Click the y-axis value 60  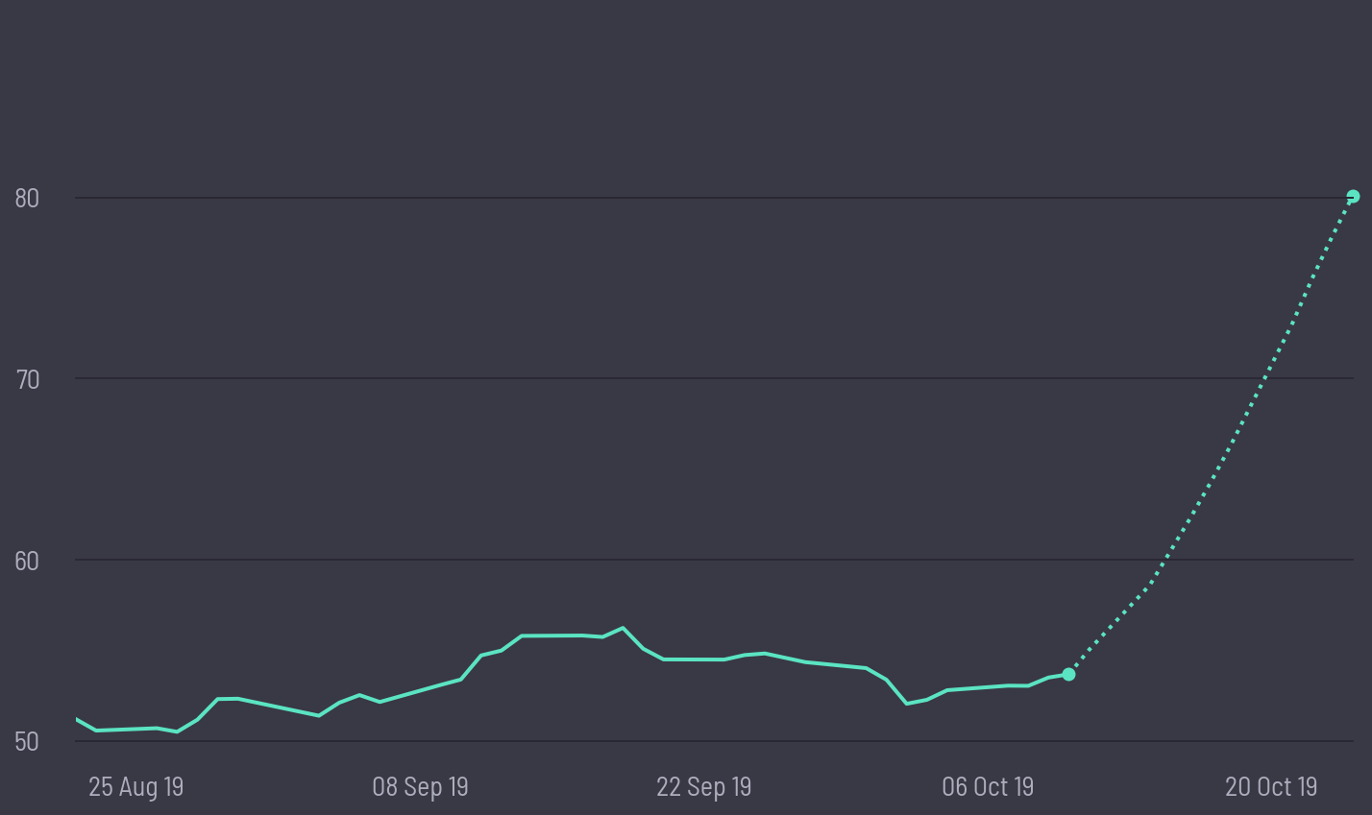click(27, 561)
